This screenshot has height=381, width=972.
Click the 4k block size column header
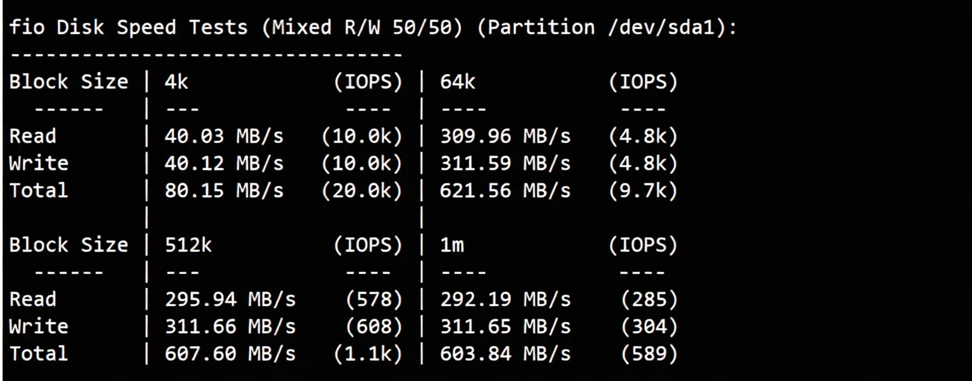(x=176, y=82)
